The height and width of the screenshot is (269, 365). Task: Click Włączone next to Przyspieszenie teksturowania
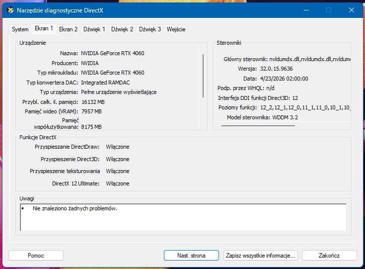tap(118, 171)
